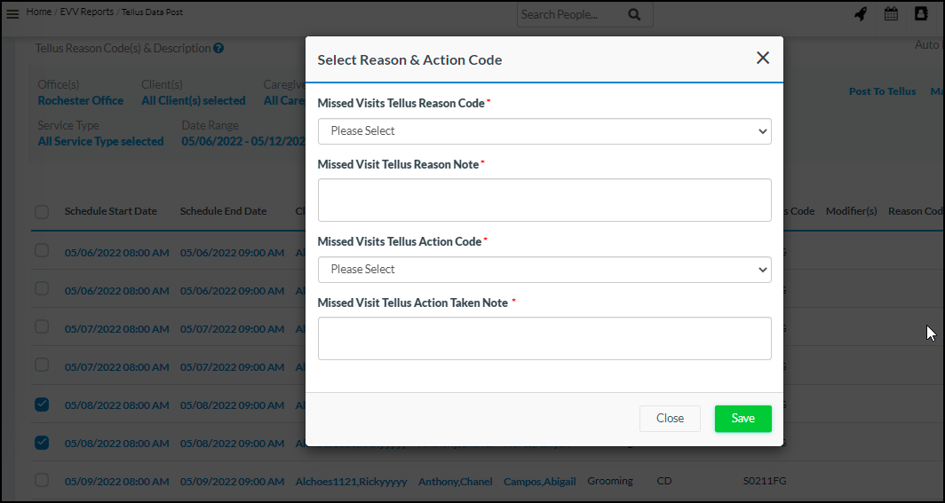
Task: Uncheck the first 05/08/2022 row checkbox
Action: (42, 405)
